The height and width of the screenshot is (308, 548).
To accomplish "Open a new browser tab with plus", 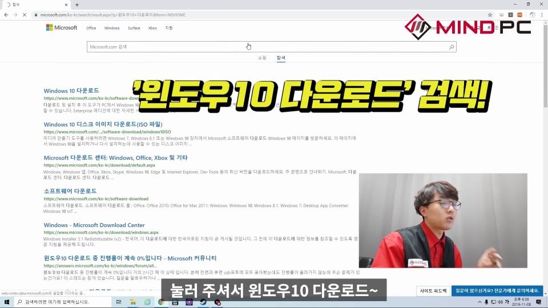I will coord(77,5).
